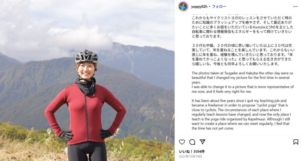Follow the account via フォロー button

click(x=219, y=6)
